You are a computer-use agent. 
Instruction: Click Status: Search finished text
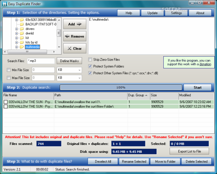(72, 169)
